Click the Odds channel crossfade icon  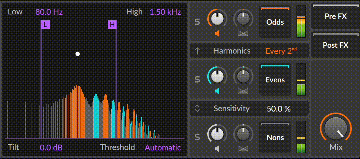[x=243, y=33]
